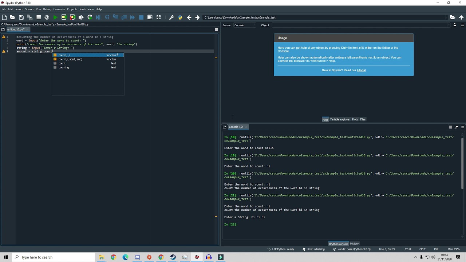Go back with the left arrow icon
This screenshot has height=262, width=466.
click(x=189, y=17)
